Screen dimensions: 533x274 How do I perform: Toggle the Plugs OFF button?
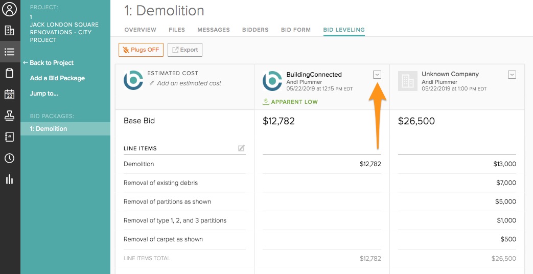point(141,50)
